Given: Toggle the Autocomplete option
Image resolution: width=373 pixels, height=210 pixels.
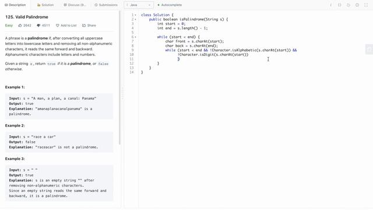Looking at the screenshot, I should click(x=170, y=5).
